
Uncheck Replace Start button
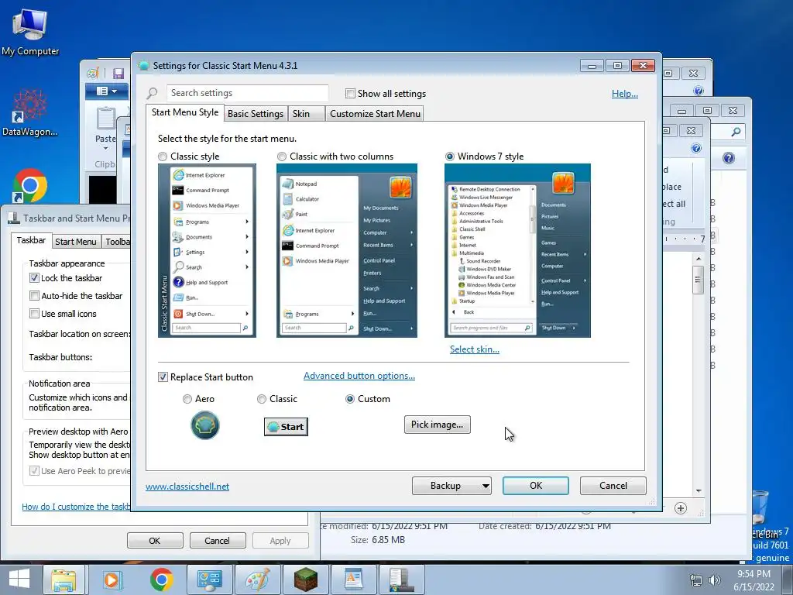(x=163, y=377)
